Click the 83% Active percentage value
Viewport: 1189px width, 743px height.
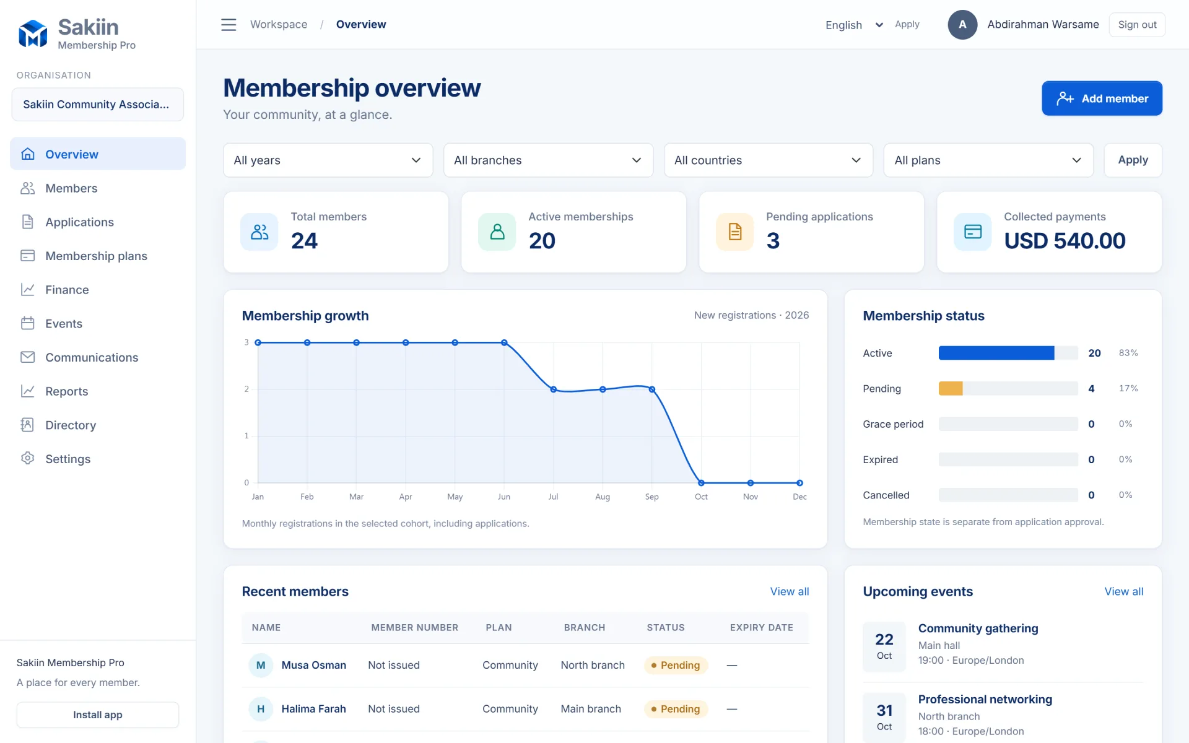(1128, 353)
